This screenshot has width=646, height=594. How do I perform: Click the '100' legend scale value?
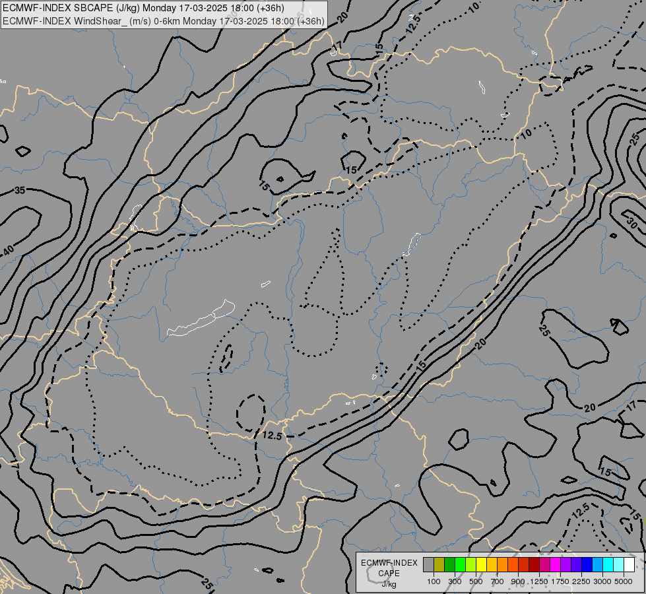click(434, 581)
